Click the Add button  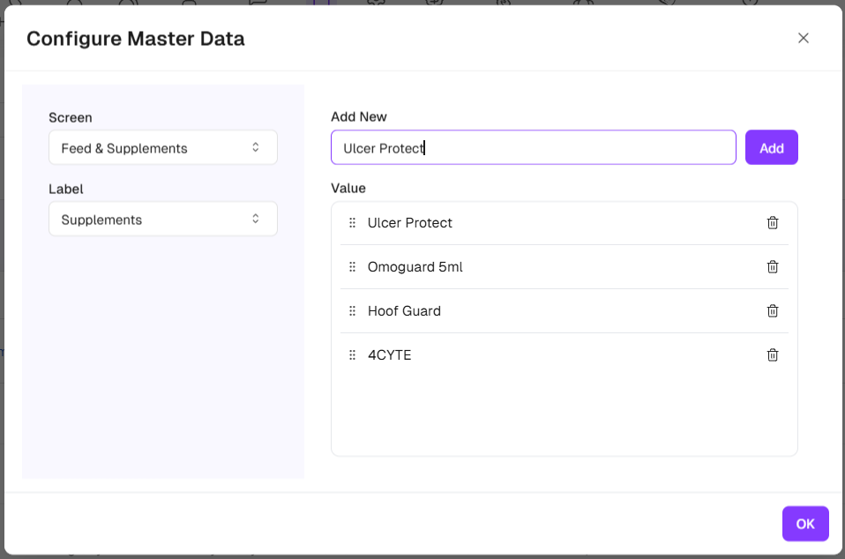tap(771, 148)
